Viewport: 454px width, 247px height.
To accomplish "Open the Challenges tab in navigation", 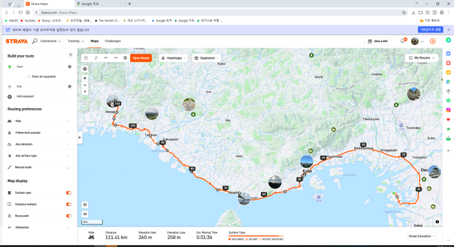I will (112, 41).
